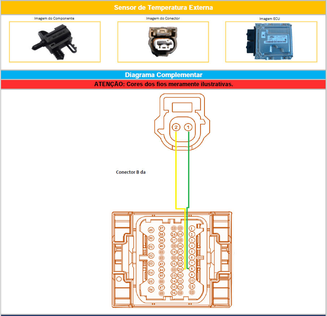Select the ECU module image
The image size is (327, 316).
271,41
